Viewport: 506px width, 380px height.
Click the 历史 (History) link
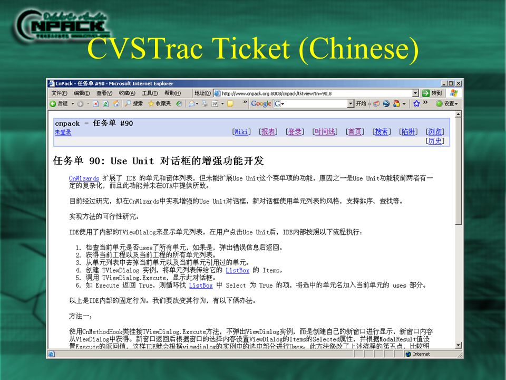pos(435,141)
